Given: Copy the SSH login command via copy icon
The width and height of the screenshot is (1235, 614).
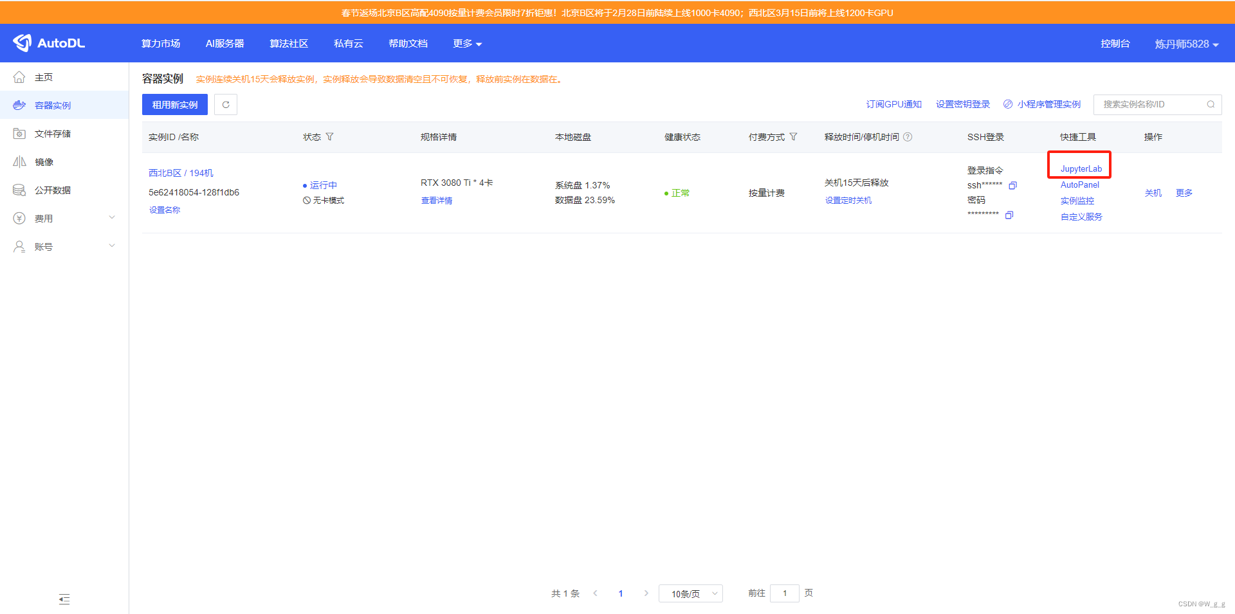Looking at the screenshot, I should (x=1013, y=185).
